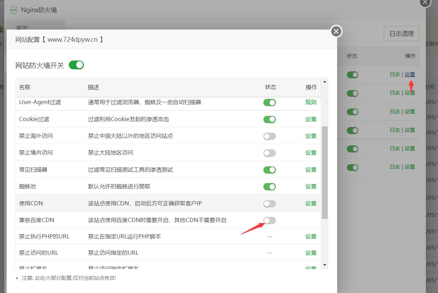Open third row 设置 link in background list
Image resolution: width=438 pixels, height=293 pixels.
click(410, 112)
